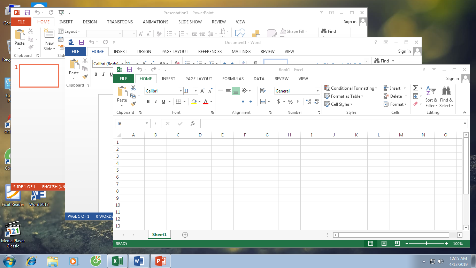This screenshot has width=476, height=268.
Task: Switch to Page Layout view in status bar
Action: [384, 244]
